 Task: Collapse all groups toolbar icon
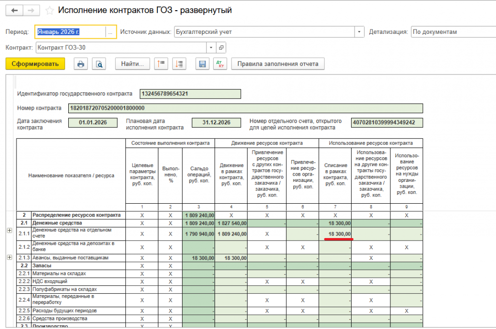[x=161, y=64]
